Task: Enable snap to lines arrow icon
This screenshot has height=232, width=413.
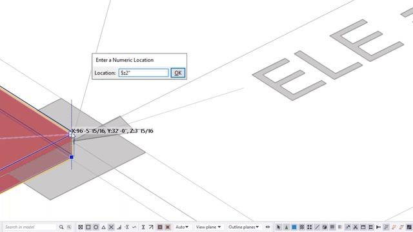Action: click(151, 227)
